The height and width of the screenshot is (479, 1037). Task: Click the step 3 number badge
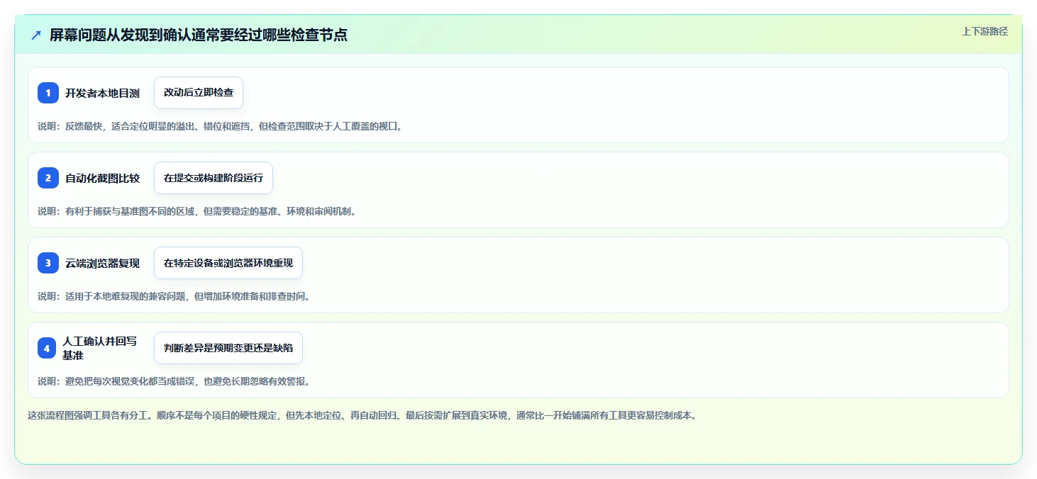pos(48,263)
